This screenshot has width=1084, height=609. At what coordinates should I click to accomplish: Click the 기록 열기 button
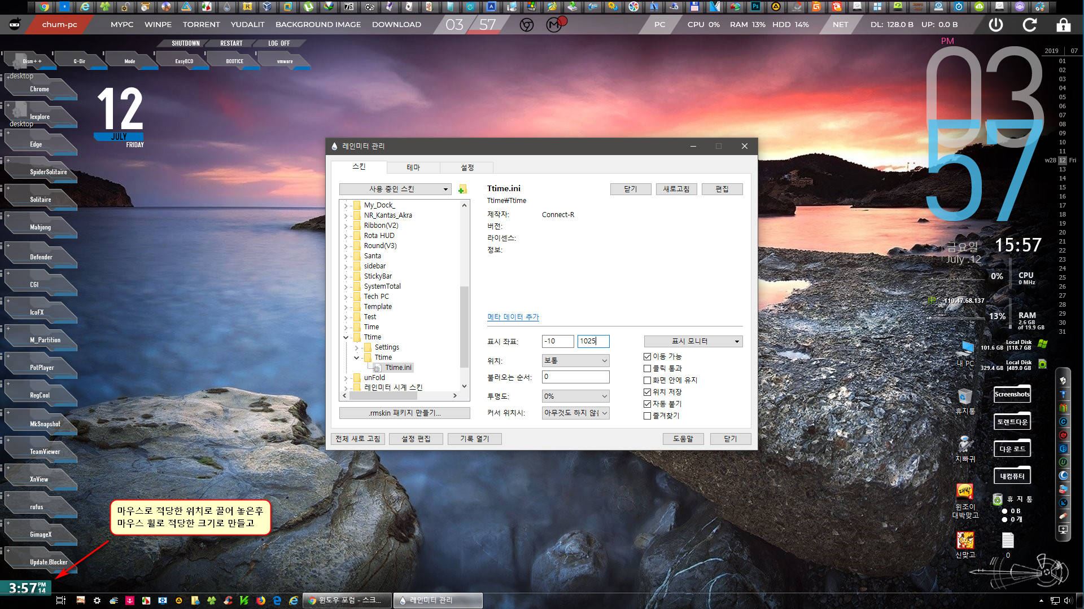pyautogui.click(x=474, y=439)
